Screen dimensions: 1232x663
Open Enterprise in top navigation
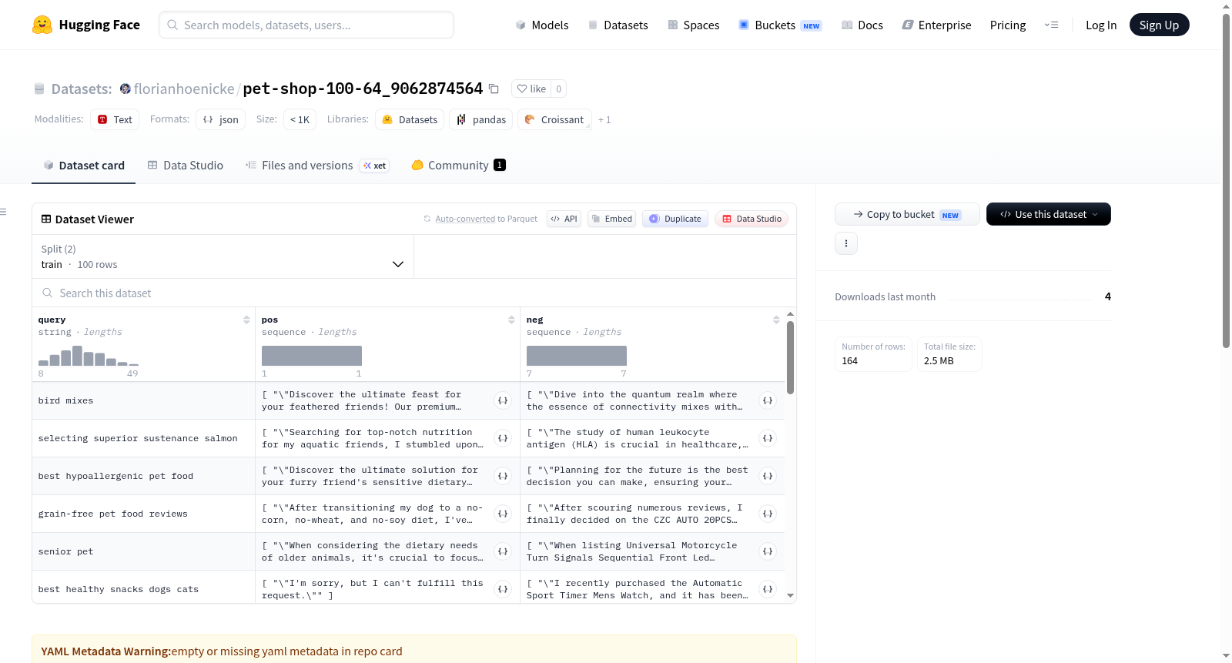coord(936,25)
